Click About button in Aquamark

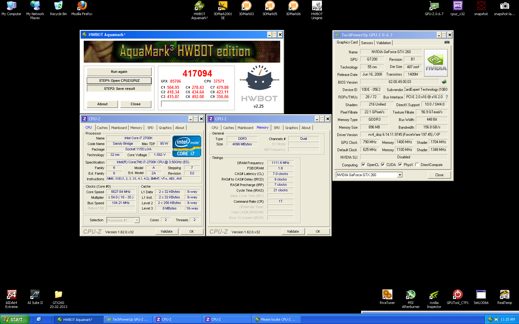point(103,104)
